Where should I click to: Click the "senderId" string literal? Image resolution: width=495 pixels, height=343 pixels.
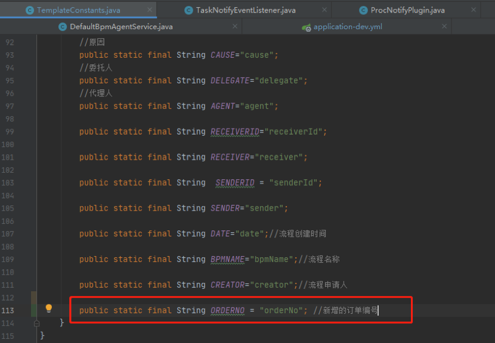(x=293, y=183)
